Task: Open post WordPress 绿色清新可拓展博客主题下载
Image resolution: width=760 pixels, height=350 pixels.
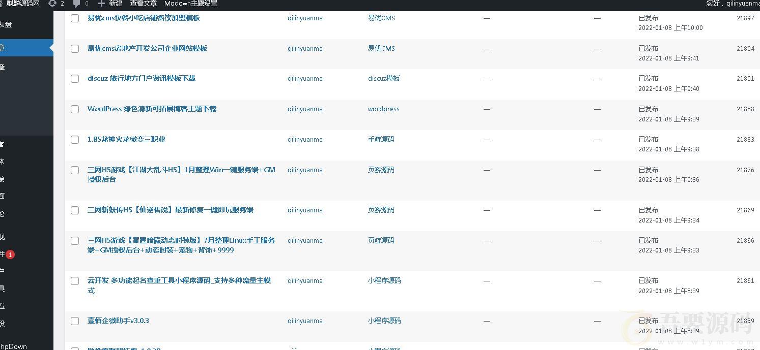Action: (152, 109)
